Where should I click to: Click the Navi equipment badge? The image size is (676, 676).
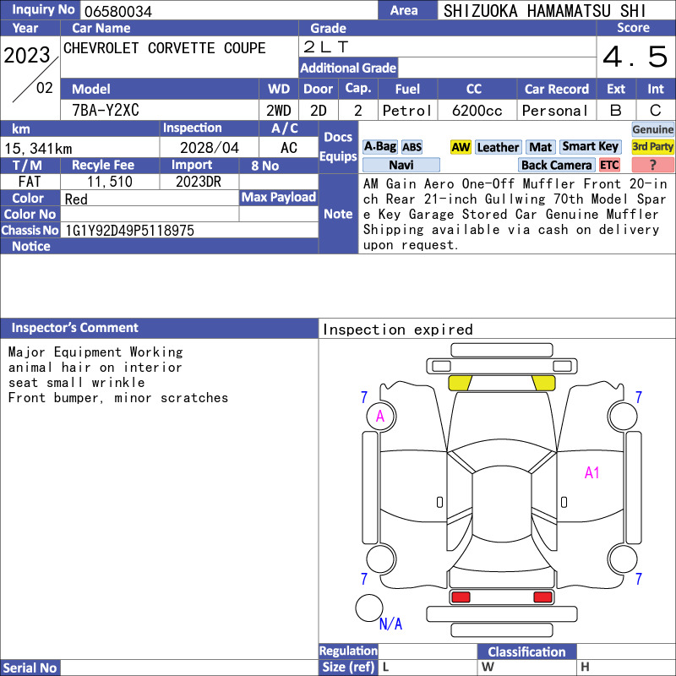tap(401, 165)
